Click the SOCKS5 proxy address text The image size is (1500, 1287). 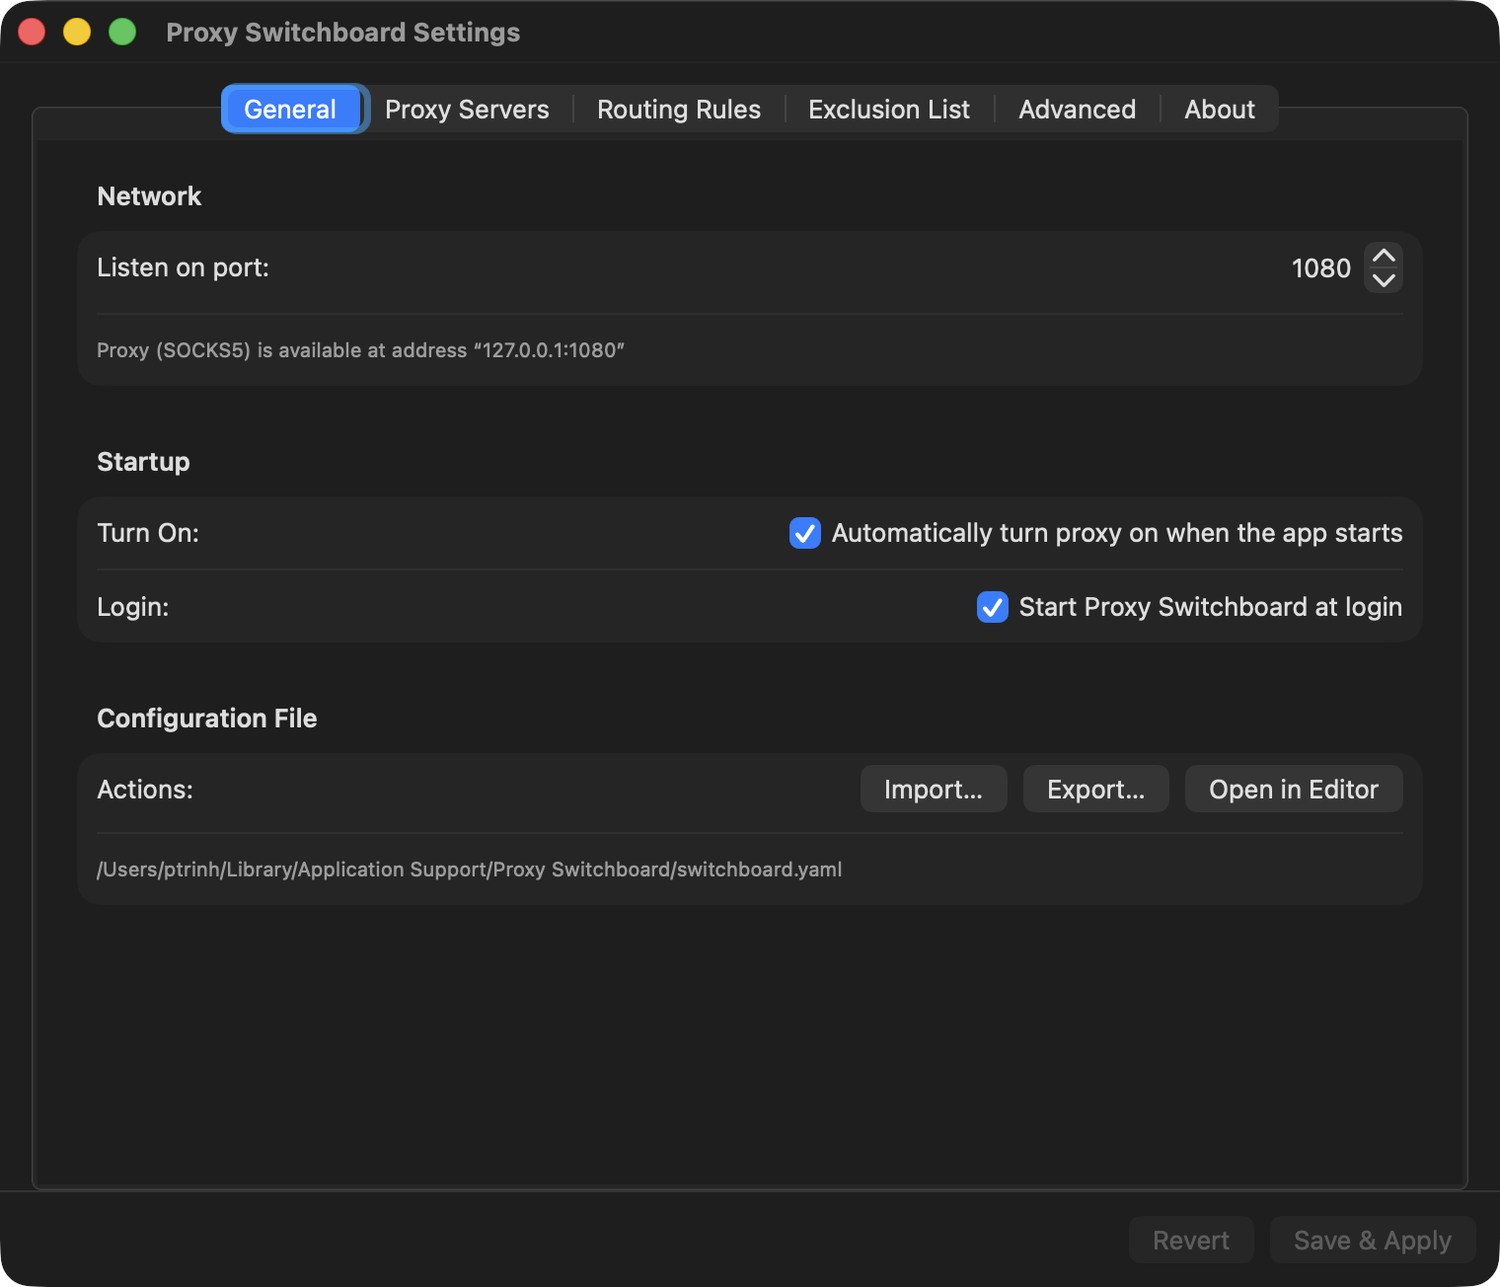tap(361, 350)
